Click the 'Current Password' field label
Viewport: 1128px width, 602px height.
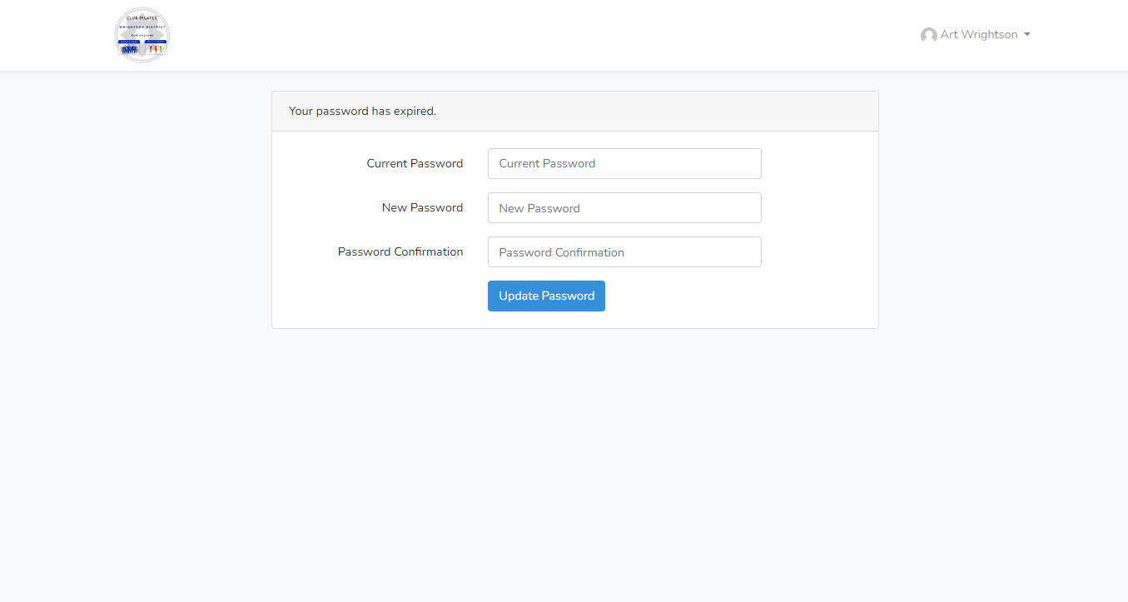point(415,163)
